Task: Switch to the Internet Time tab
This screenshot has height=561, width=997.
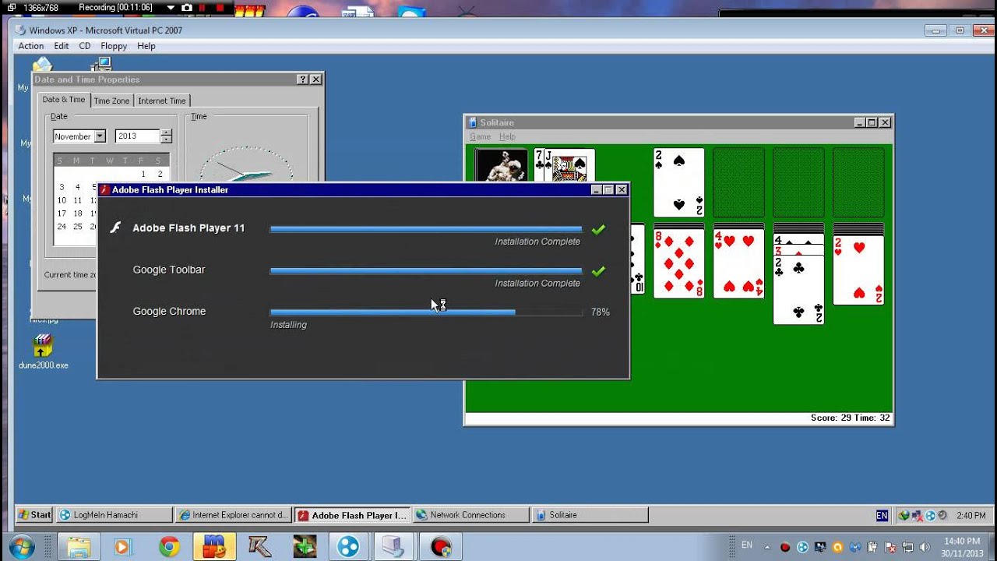Action: (162, 101)
